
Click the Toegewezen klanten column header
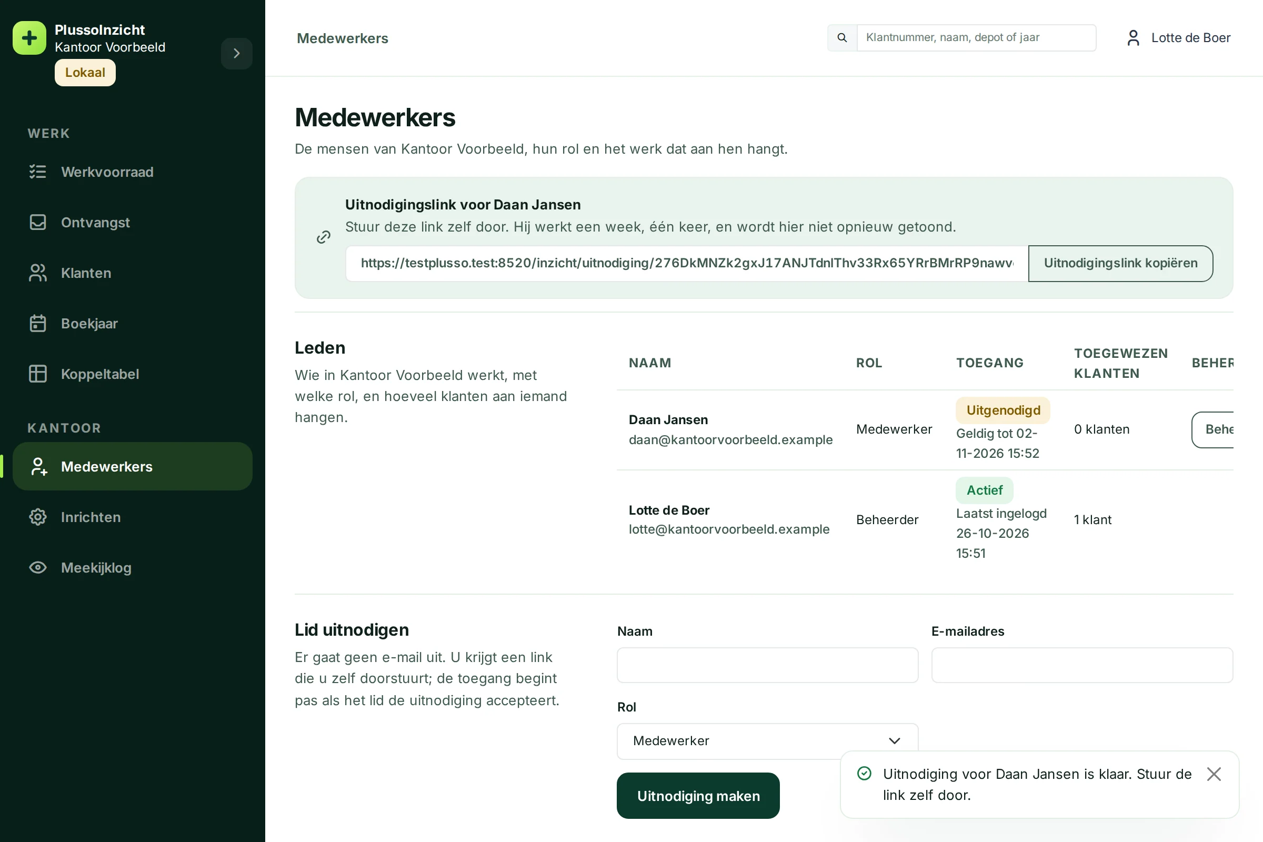(1121, 363)
